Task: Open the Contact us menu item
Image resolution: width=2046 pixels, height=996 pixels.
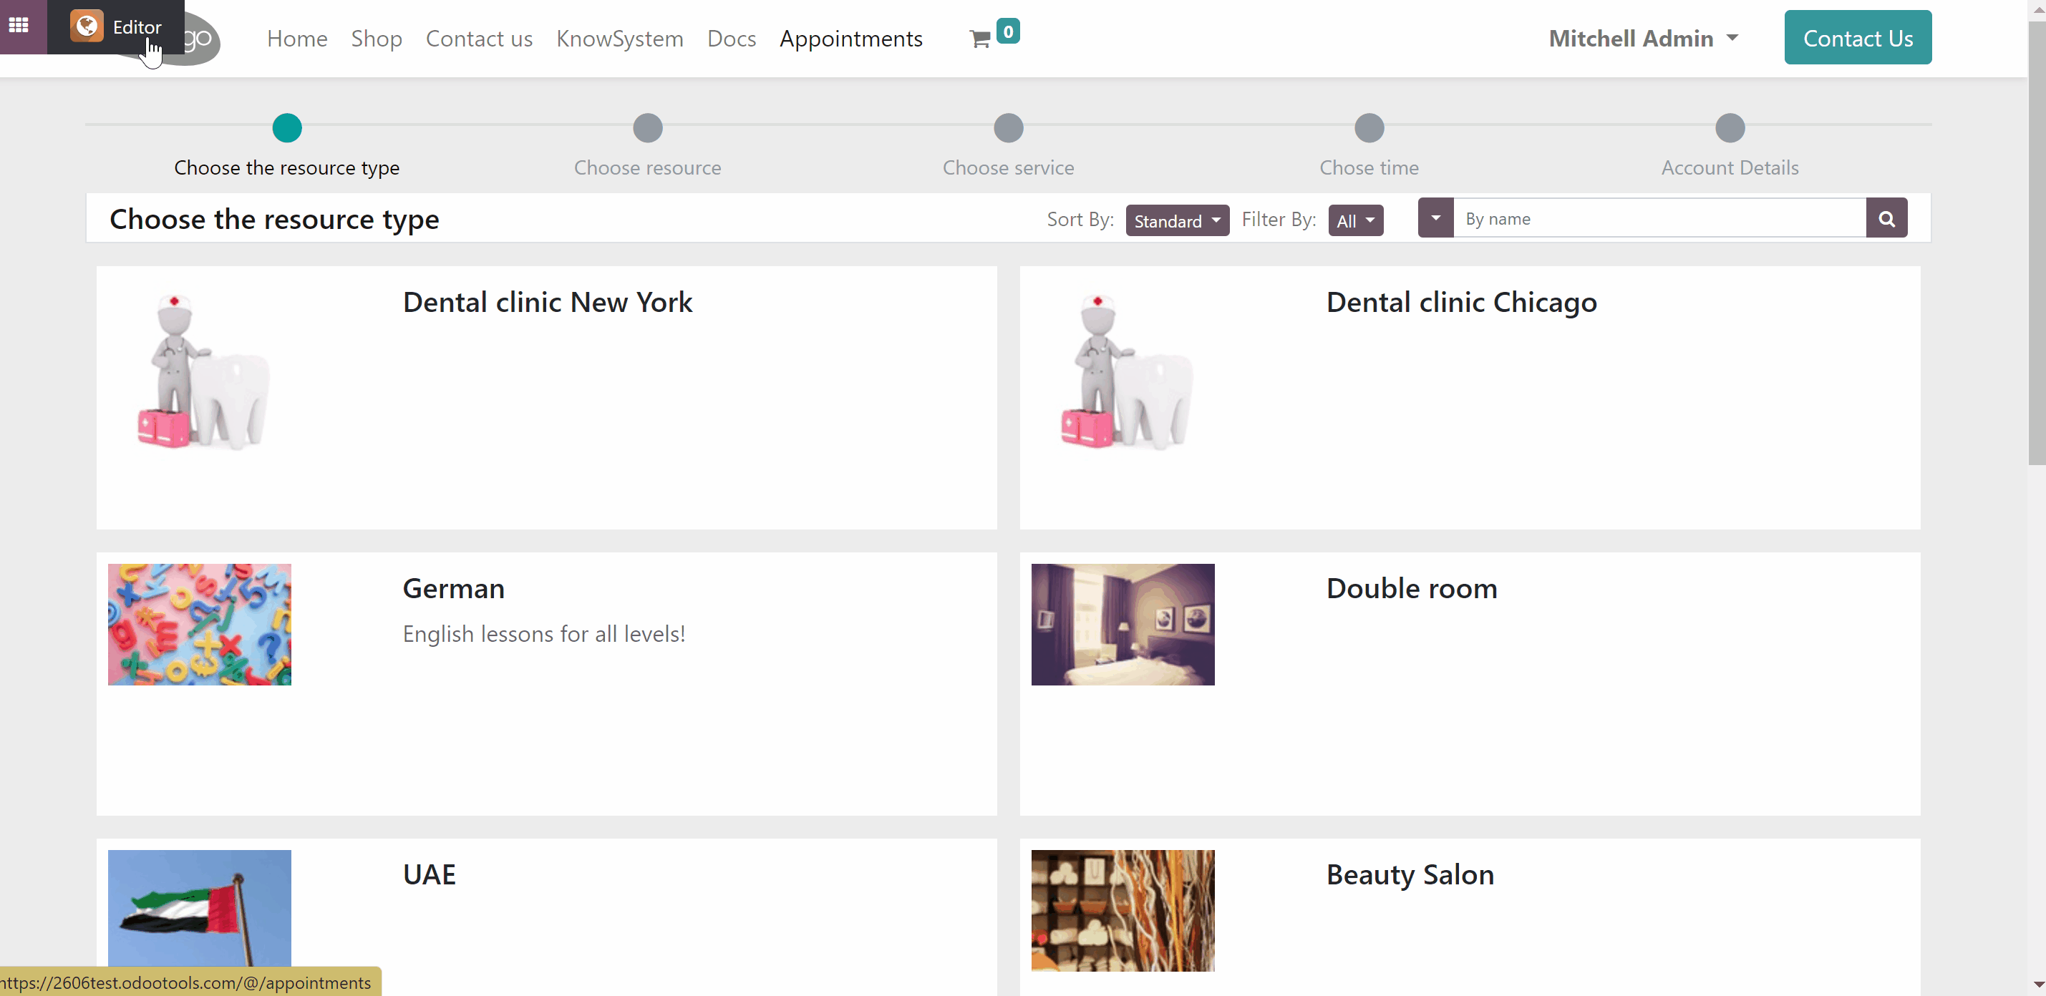Action: [x=479, y=38]
